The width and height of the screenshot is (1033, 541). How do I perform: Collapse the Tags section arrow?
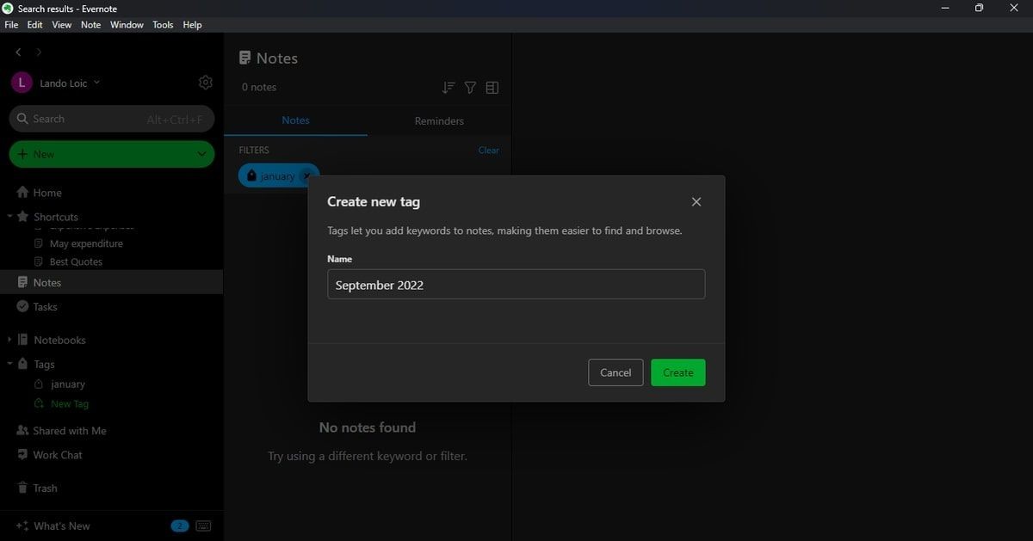coord(9,364)
